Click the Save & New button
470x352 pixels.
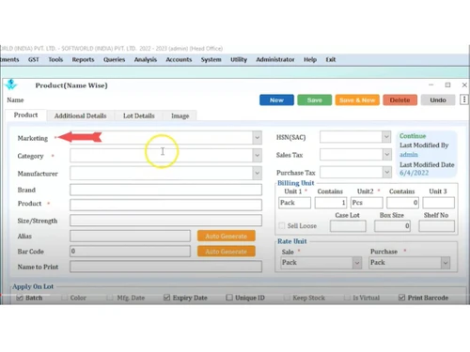(x=357, y=100)
